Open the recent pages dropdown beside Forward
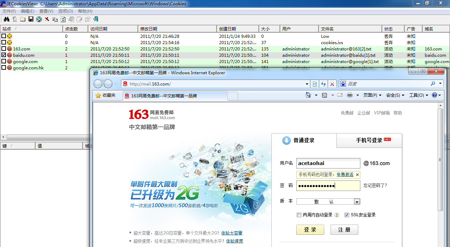 (x=116, y=84)
